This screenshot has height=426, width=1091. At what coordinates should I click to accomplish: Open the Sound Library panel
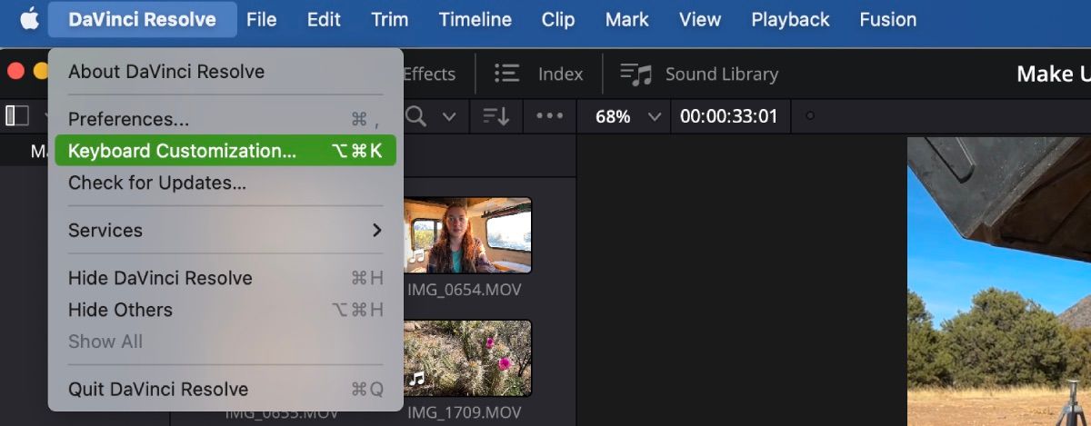click(x=698, y=74)
